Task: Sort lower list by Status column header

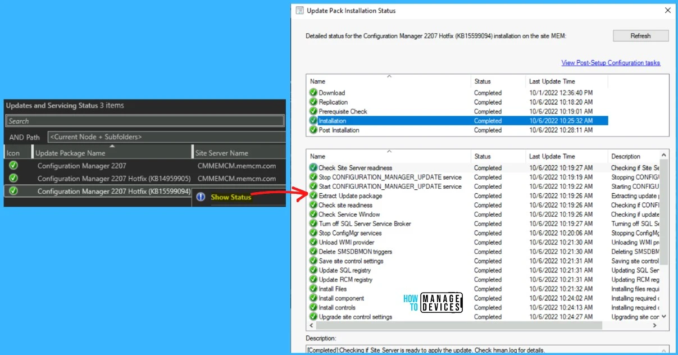Action: (x=498, y=156)
